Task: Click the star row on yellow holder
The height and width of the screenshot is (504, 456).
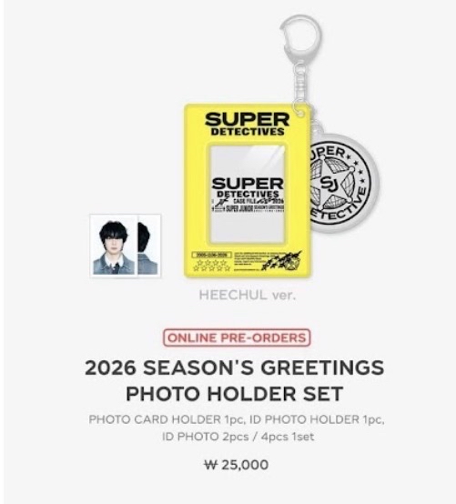Action: coord(211,266)
